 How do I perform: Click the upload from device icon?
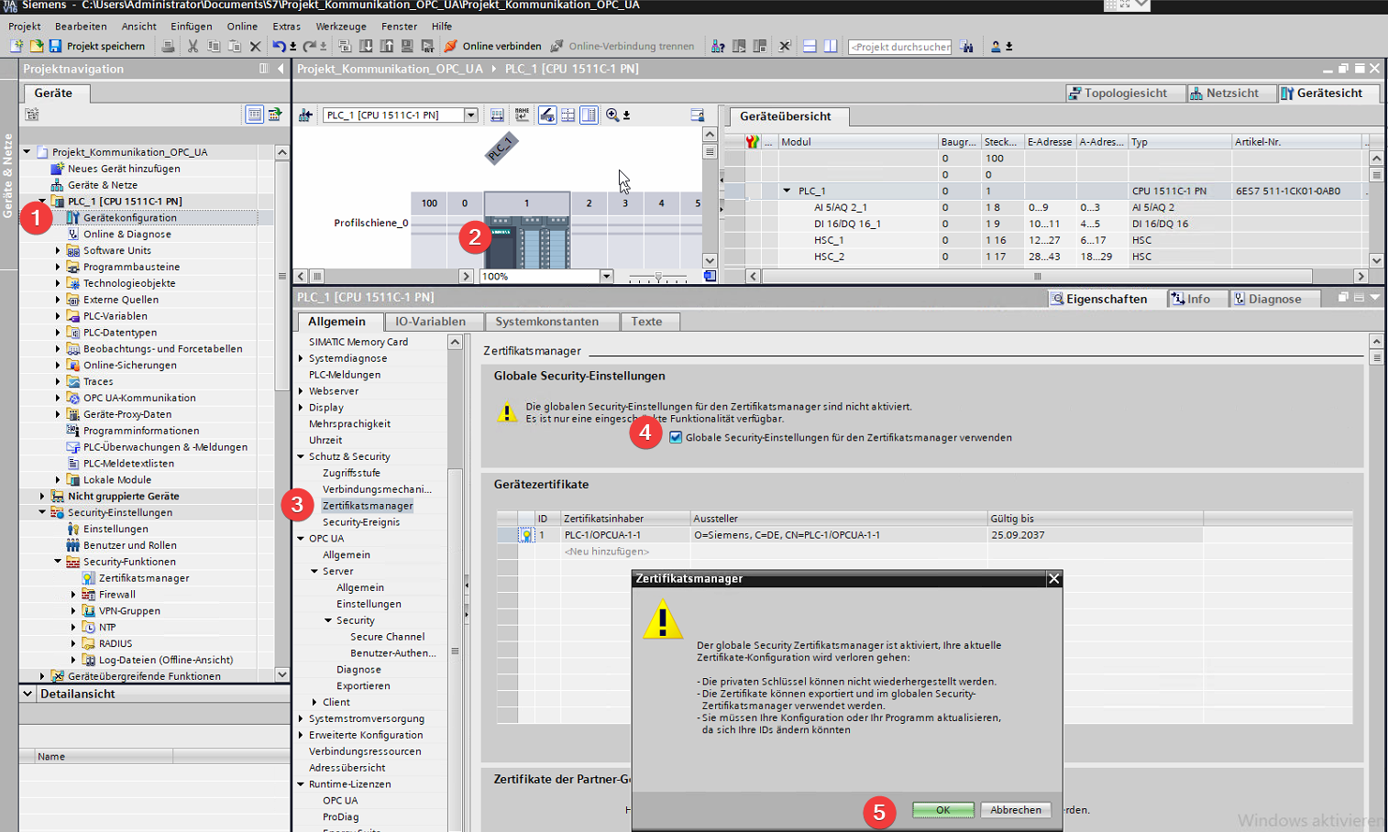click(x=386, y=46)
